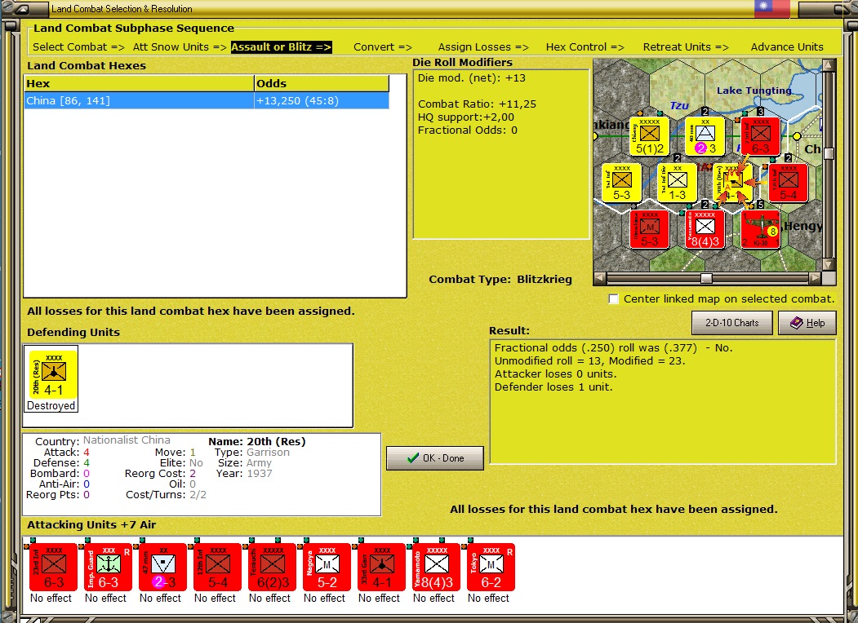This screenshot has width=858, height=623.
Task: Click the Assault or Blitz subphase step
Action: pos(282,47)
